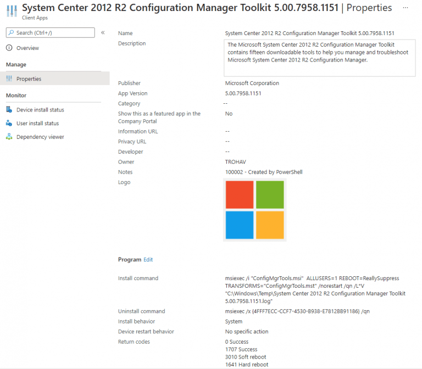Open Device install status page
The width and height of the screenshot is (422, 369).
[40, 110]
